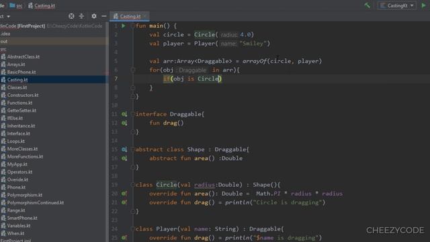Open Inheritance.kt in the project tree
Viewport: 430px width, 242px height.
pos(21,126)
